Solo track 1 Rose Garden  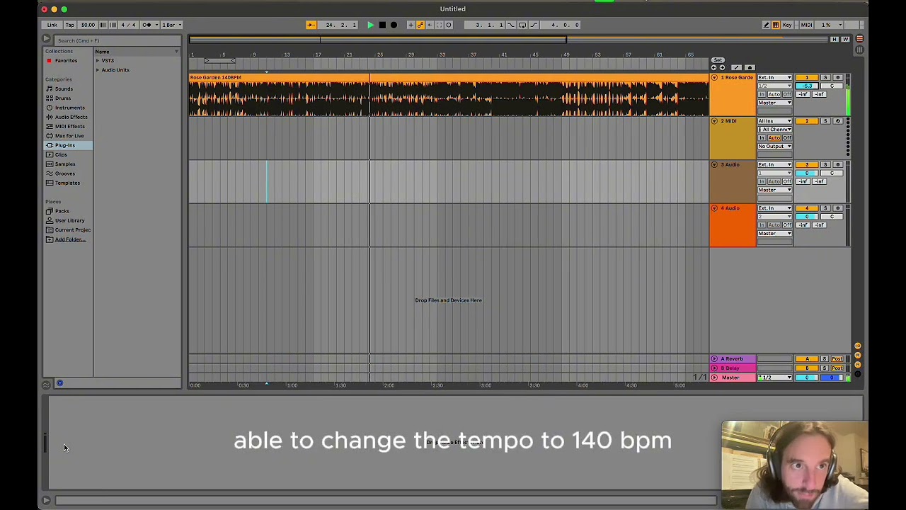click(825, 77)
